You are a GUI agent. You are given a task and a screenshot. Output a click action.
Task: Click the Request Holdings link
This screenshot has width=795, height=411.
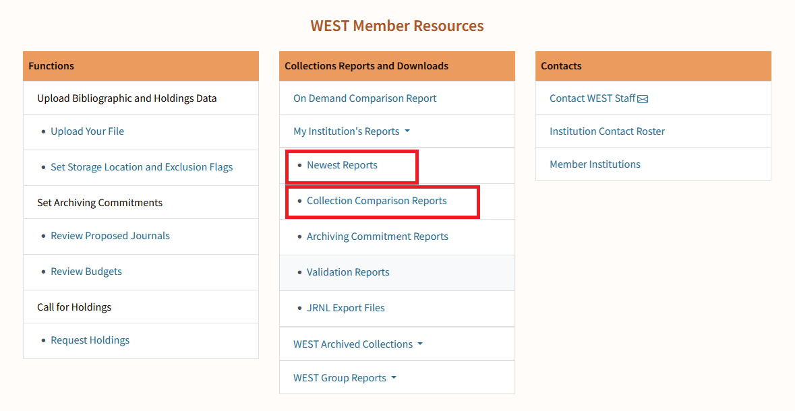pos(90,340)
